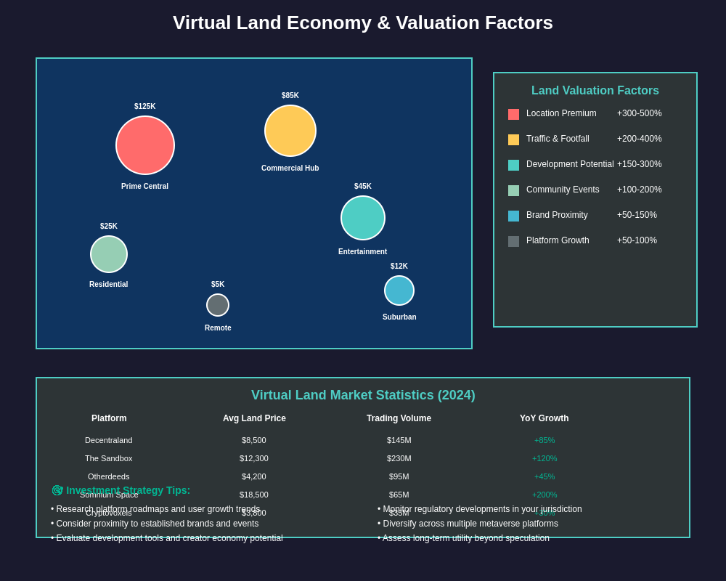Click the target icon beside Investment Strategy Tips
Screen dimensions: 726x581
point(57,490)
